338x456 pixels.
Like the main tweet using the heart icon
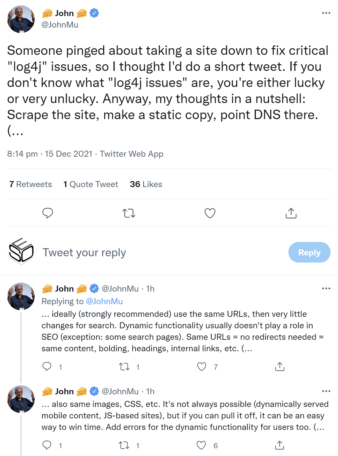coord(210,213)
